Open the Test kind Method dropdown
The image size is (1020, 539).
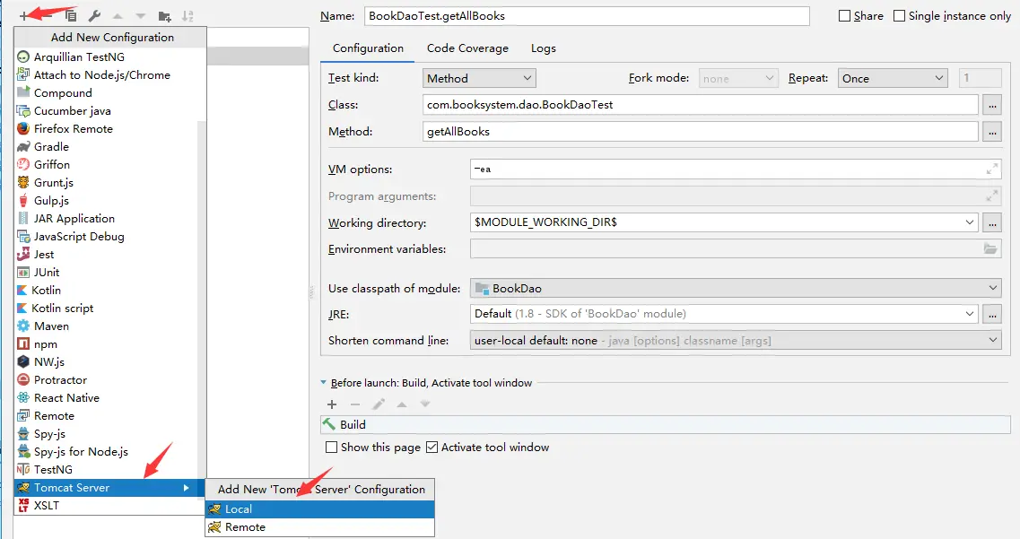point(479,78)
